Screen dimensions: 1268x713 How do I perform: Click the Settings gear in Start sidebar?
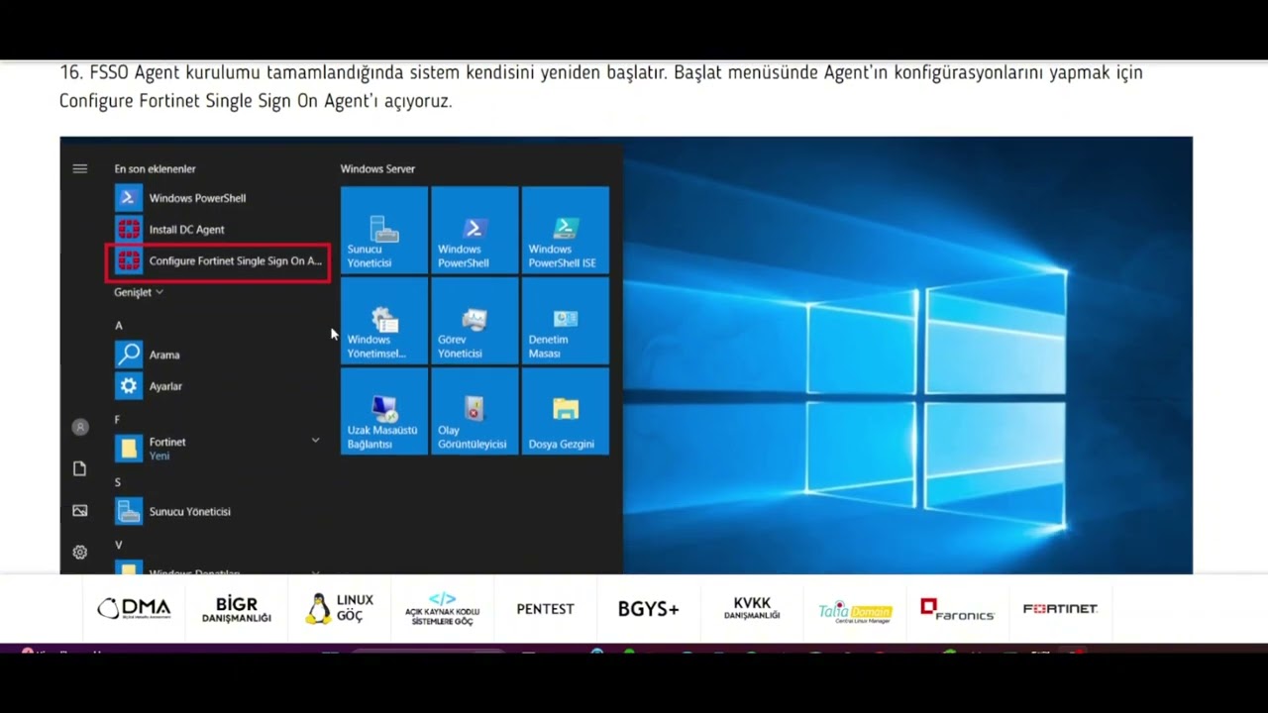(x=80, y=553)
